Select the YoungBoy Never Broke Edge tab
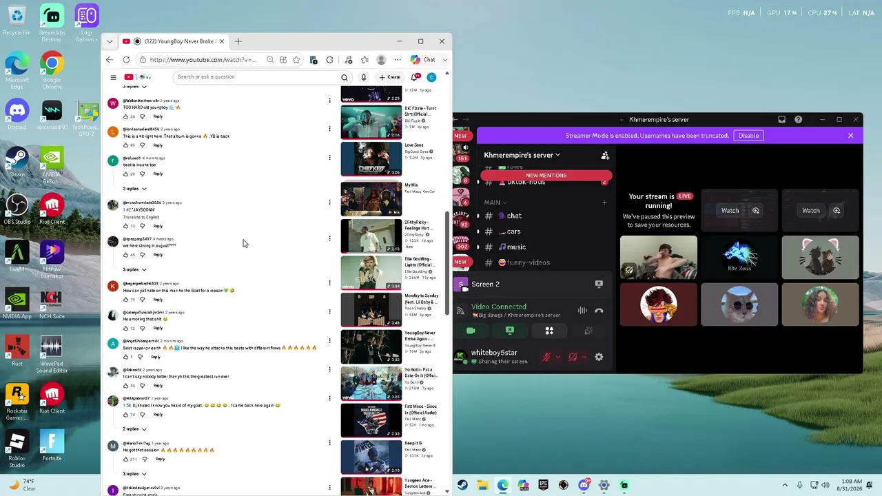The height and width of the screenshot is (496, 882). [174, 41]
